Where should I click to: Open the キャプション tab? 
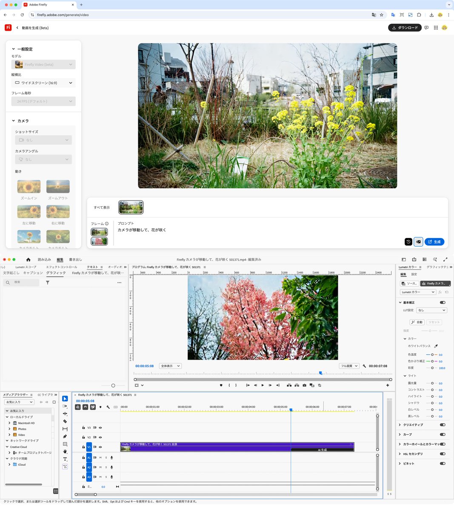tap(33, 273)
